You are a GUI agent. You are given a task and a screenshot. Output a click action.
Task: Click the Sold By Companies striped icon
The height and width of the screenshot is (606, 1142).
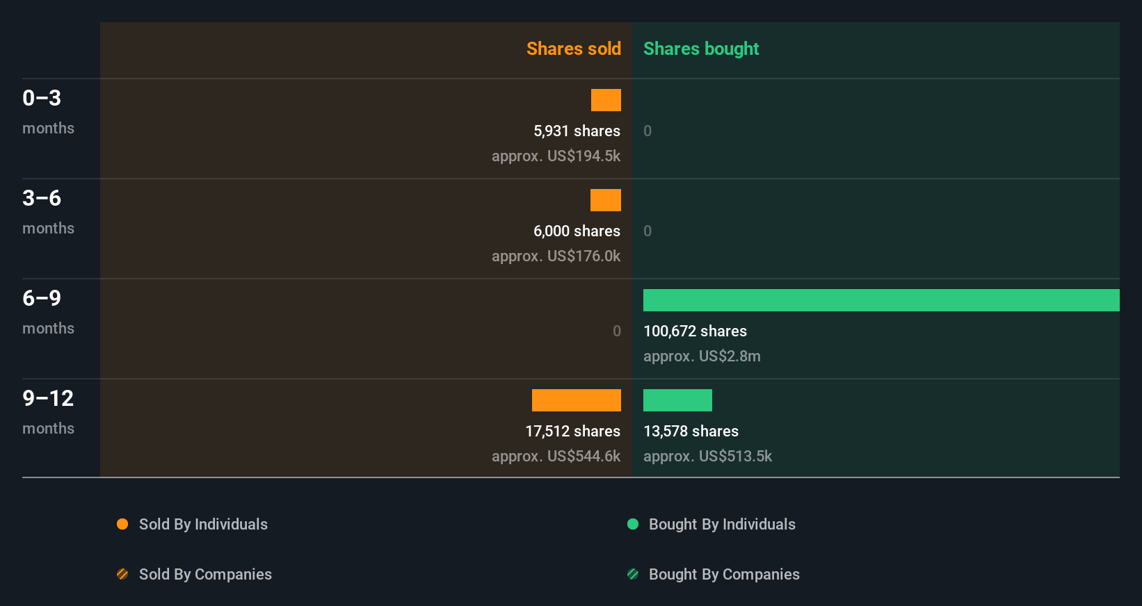(x=122, y=574)
